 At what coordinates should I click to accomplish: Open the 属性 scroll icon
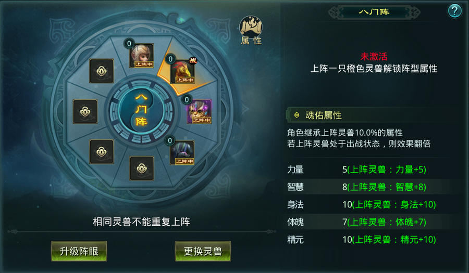pos(251,30)
